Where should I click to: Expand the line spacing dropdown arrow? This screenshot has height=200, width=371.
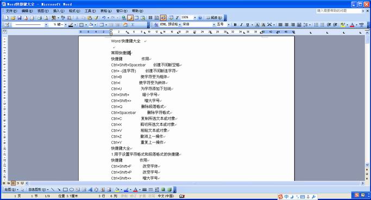[x=310, y=24]
